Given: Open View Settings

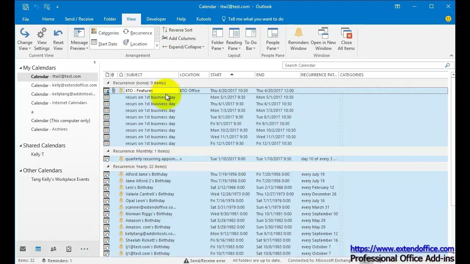Looking at the screenshot, I should 42,40.
